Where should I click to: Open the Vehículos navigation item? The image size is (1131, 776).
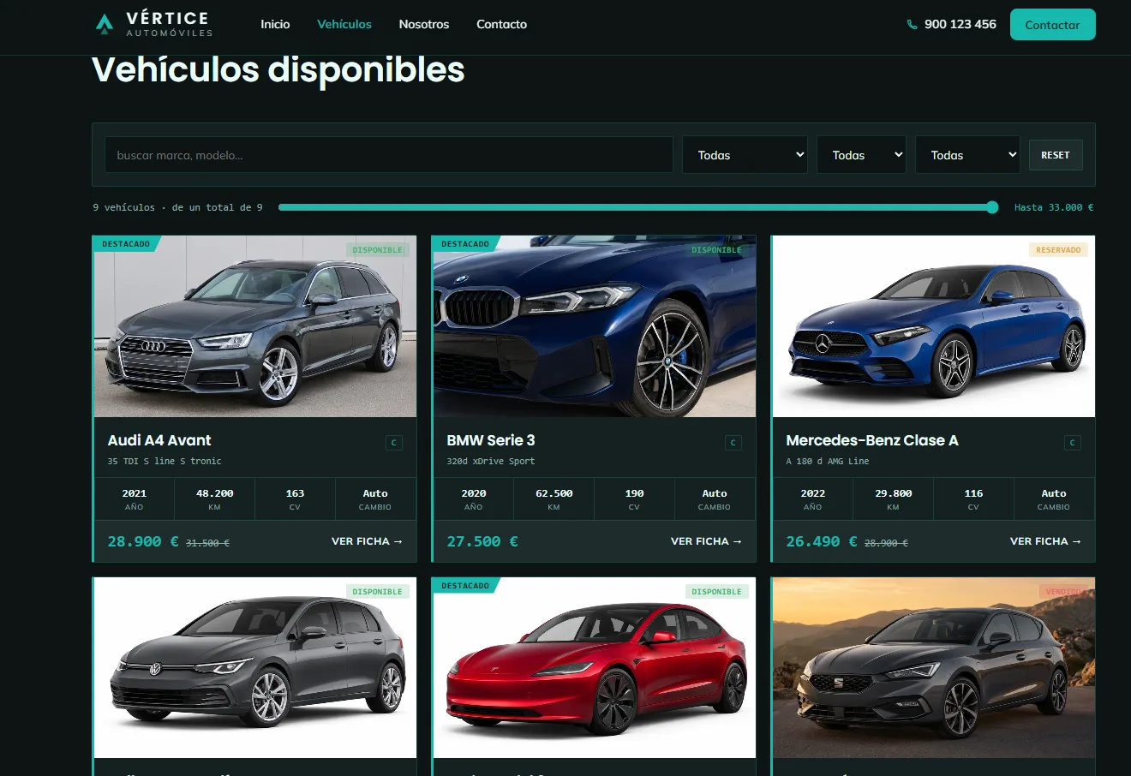point(344,24)
